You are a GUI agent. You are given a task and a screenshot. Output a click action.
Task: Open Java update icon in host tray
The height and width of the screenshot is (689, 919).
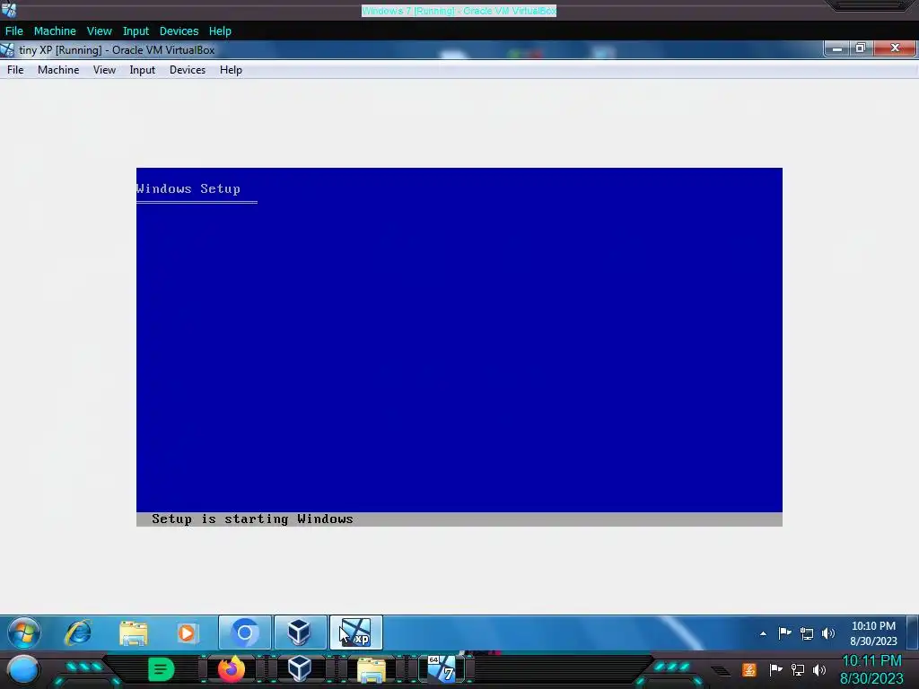(748, 669)
